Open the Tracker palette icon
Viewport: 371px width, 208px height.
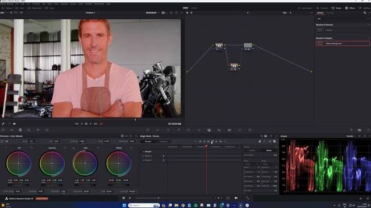[x=199, y=130]
